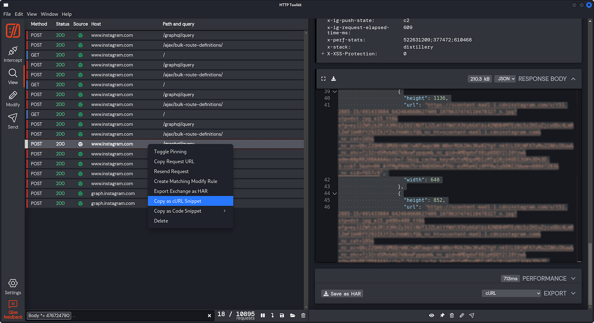This screenshot has width=594, height=323.
Task: Toggle the Export section chevron
Action: (573, 293)
